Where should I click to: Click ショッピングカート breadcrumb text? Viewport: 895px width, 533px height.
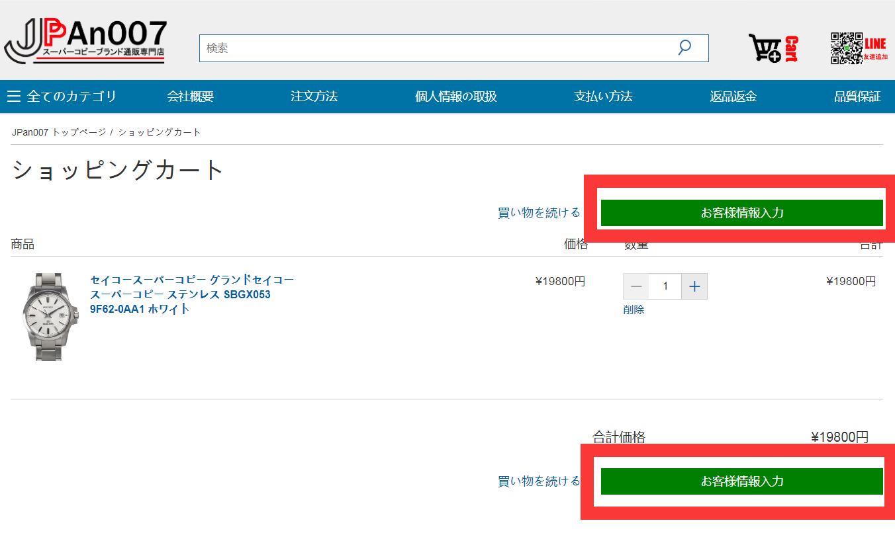pos(160,132)
